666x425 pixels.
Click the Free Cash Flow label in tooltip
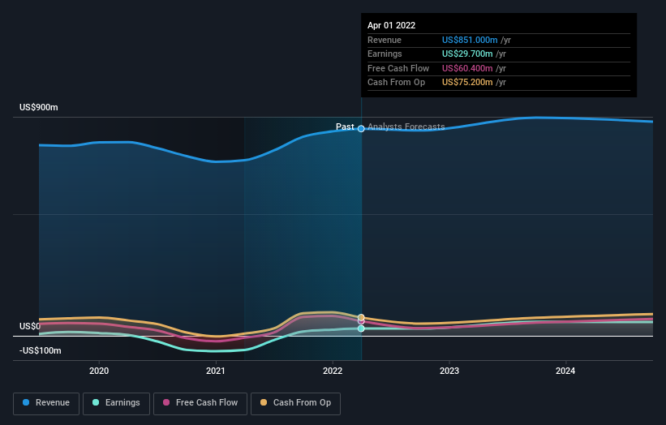(x=398, y=68)
